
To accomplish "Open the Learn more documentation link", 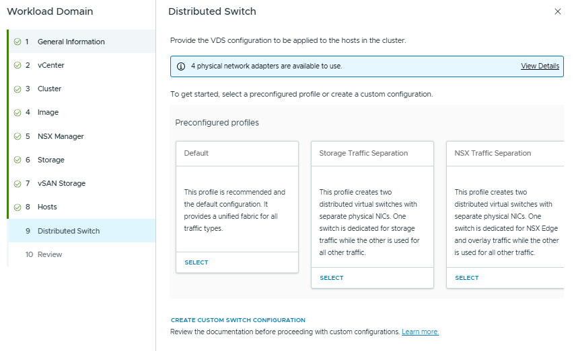I will click(420, 332).
